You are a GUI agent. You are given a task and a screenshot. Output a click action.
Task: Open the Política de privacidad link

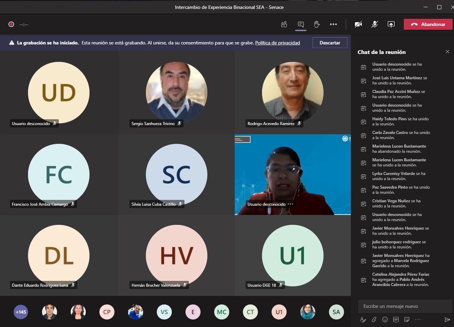[x=277, y=43]
